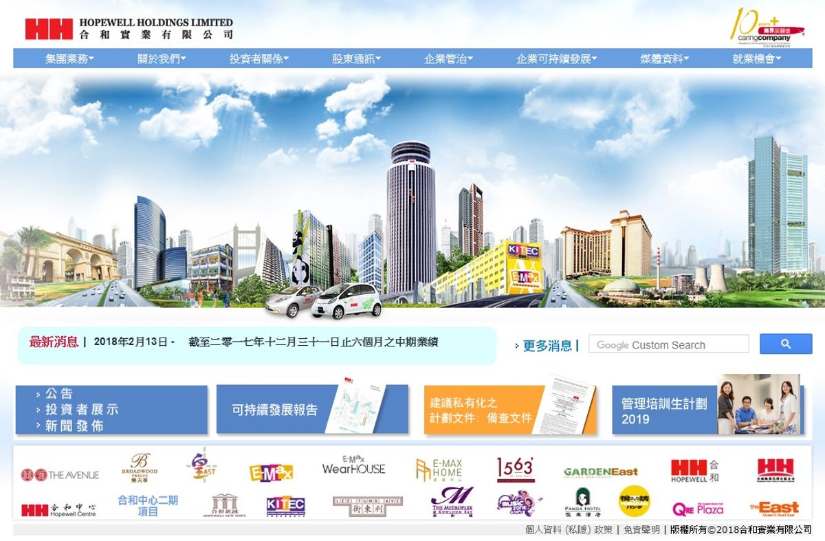
Task: Expand the 關於我們 menu
Action: [162, 59]
